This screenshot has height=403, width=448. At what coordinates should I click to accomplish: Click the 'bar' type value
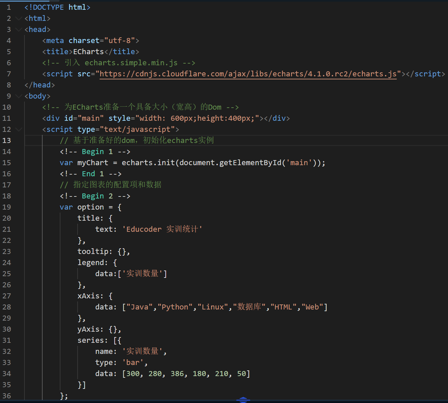pyautogui.click(x=133, y=363)
